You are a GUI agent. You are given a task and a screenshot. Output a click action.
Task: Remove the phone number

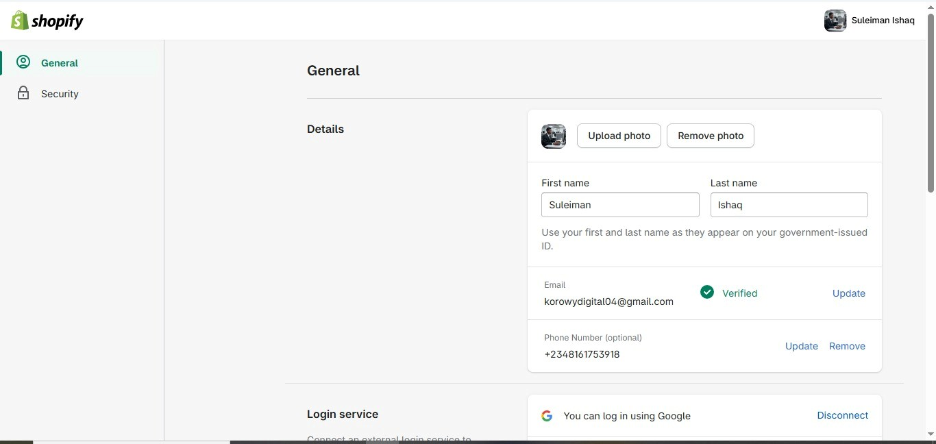[847, 346]
